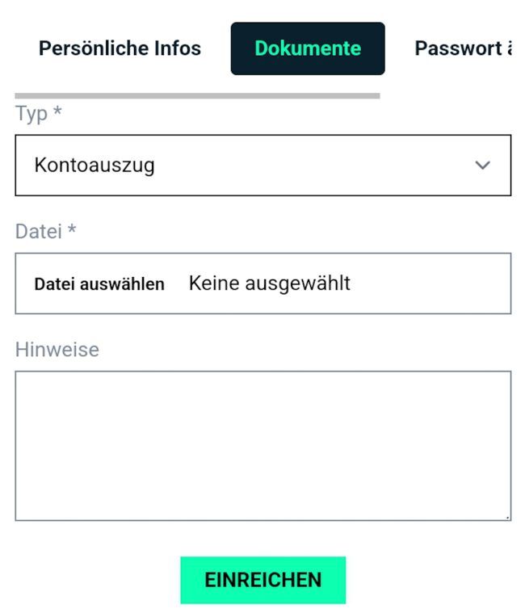
Task: Click the Hinweise field label
Action: pos(57,350)
